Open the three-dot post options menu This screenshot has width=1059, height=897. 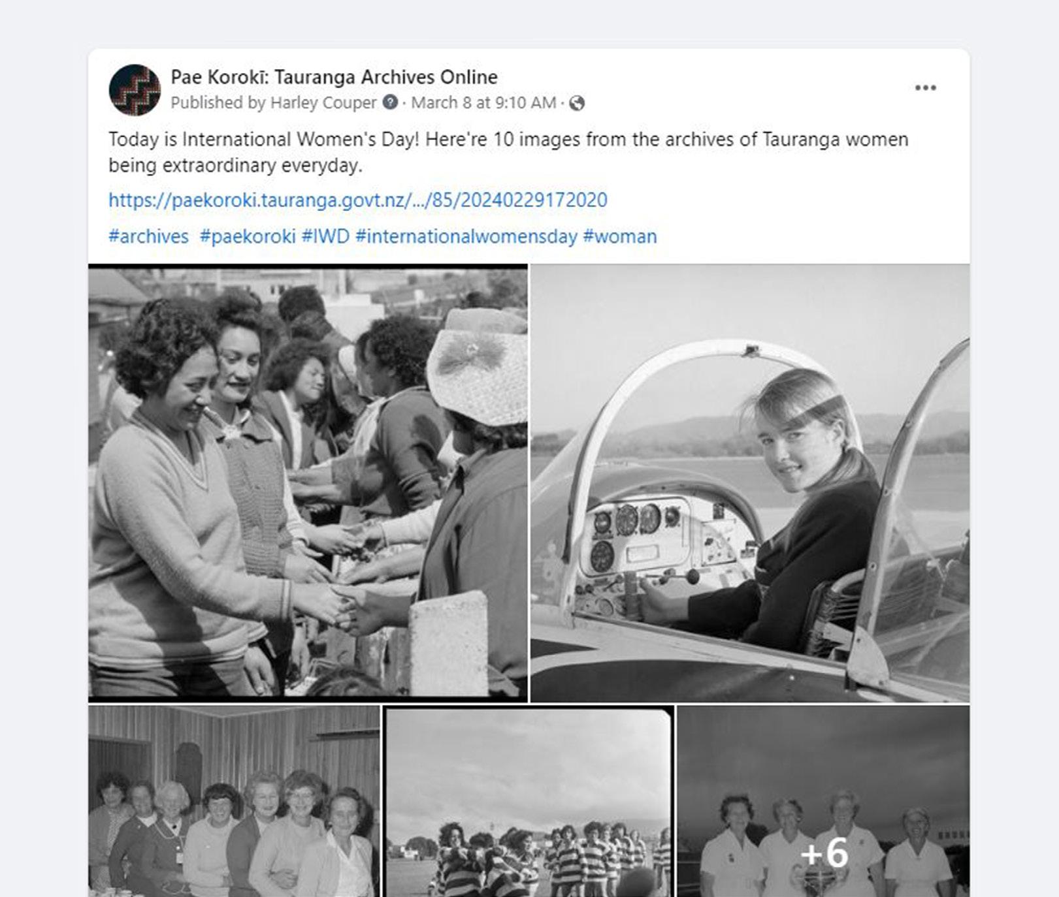pos(925,88)
